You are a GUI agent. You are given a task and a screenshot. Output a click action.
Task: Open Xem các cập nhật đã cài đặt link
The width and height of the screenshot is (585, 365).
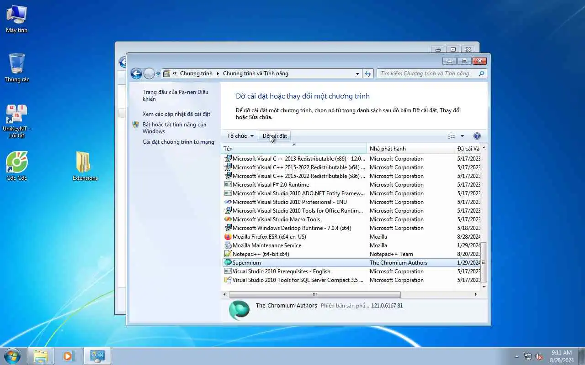[176, 114]
